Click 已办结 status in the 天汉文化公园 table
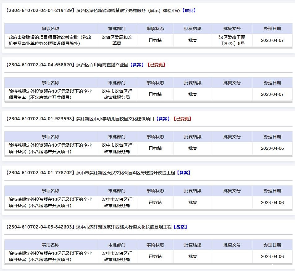The width and height of the screenshot is (295, 271). tap(155, 202)
